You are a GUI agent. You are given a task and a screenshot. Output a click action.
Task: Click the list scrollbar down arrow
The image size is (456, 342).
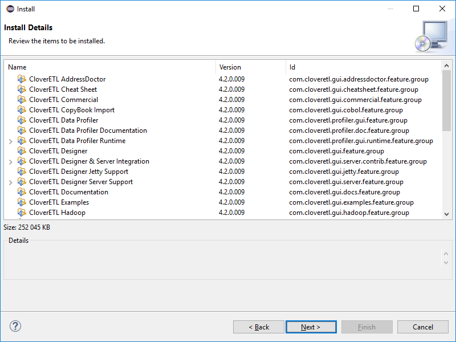[447, 214]
